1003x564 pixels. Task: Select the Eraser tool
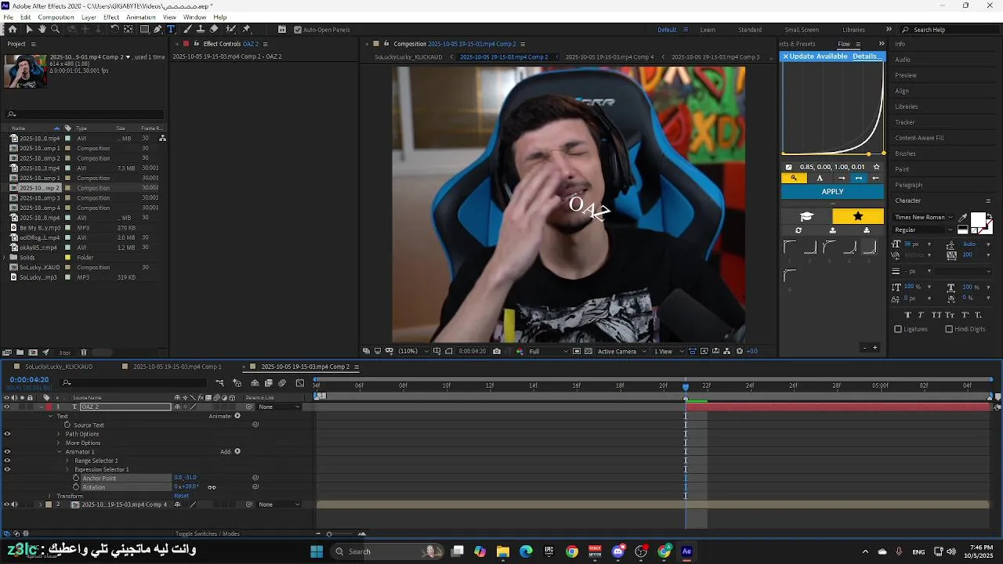coord(214,29)
